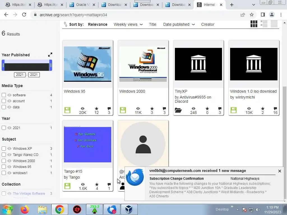The image size is (287, 215).
Task: Click Subscription Change Confirmation message subject
Action: coord(177,178)
